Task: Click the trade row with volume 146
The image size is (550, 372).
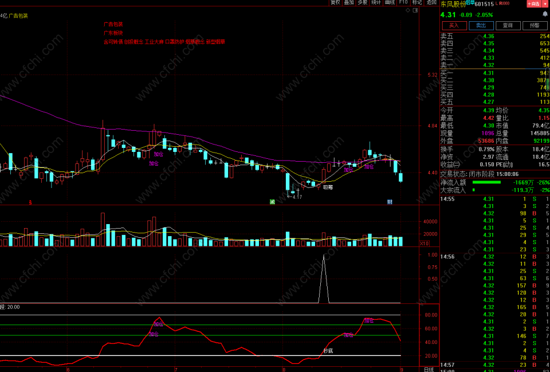Action: [x=494, y=336]
